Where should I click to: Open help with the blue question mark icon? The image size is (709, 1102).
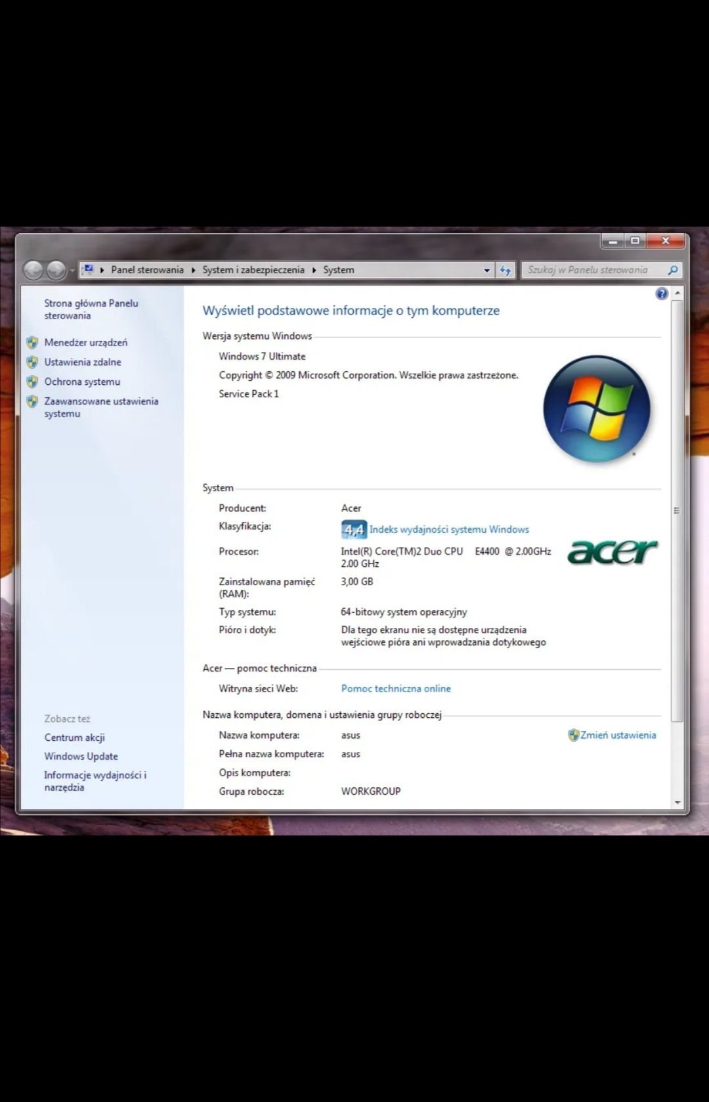tap(662, 294)
